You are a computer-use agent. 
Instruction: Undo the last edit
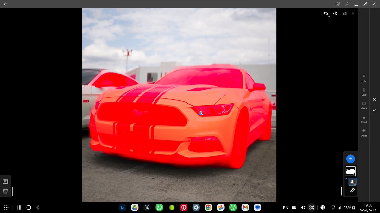[326, 13]
